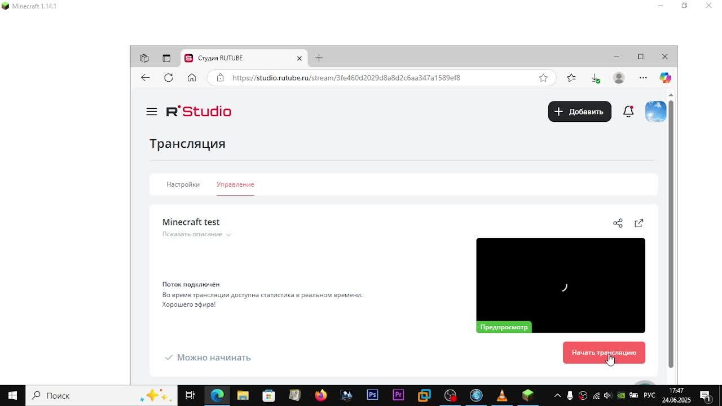Viewport: 722px width, 406px height.
Task: Click the Трансляция heading
Action: [x=187, y=143]
